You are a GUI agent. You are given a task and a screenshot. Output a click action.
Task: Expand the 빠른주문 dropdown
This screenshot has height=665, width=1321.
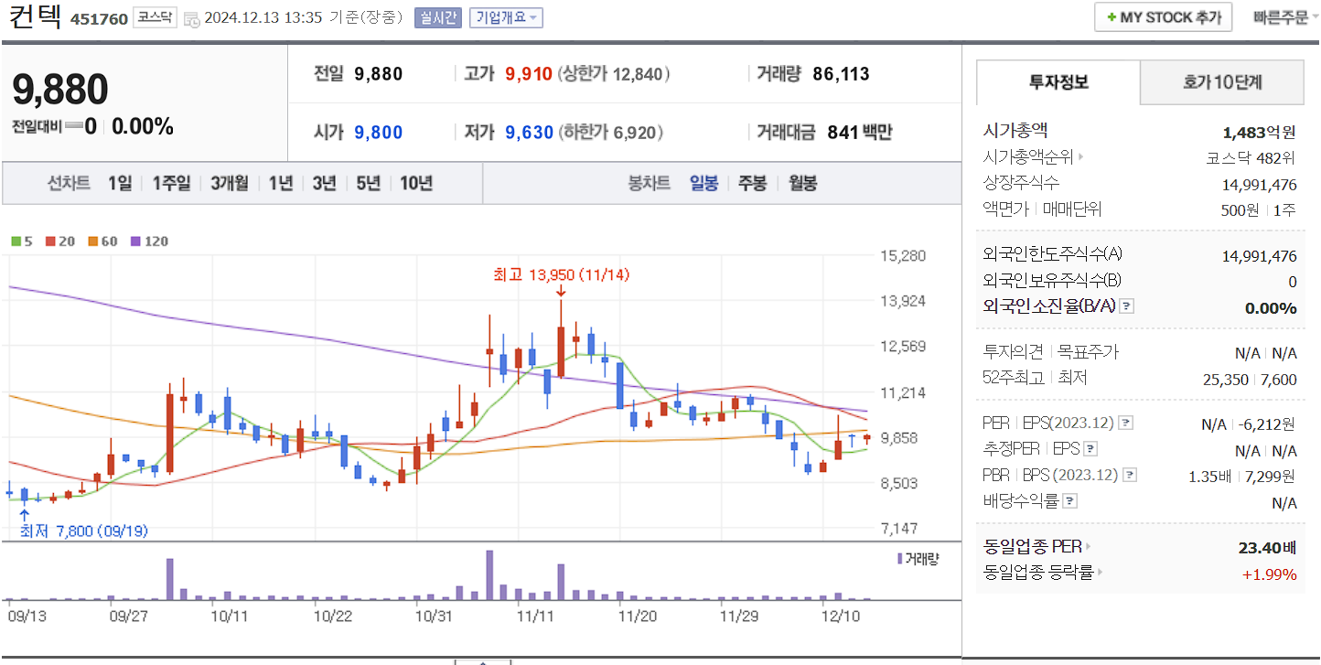pyautogui.click(x=1285, y=16)
